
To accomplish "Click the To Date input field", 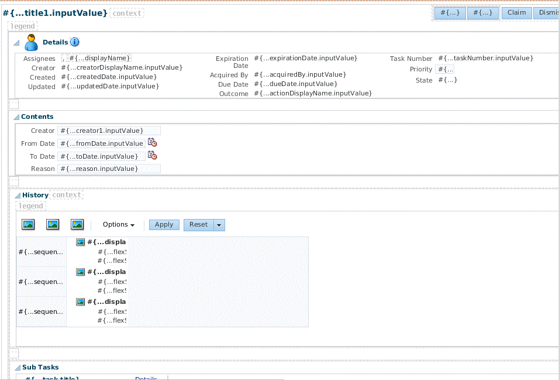I will pos(102,156).
